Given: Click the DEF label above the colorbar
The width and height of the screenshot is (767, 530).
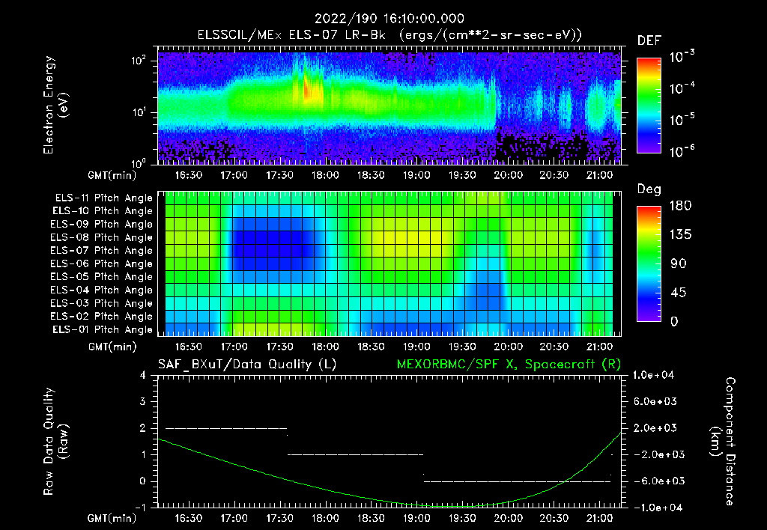Looking at the screenshot, I should [649, 41].
